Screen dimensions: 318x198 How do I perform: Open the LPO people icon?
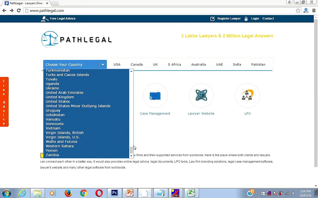click(247, 95)
